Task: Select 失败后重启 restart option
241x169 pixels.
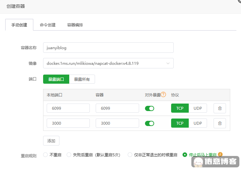Action: pos(69,155)
